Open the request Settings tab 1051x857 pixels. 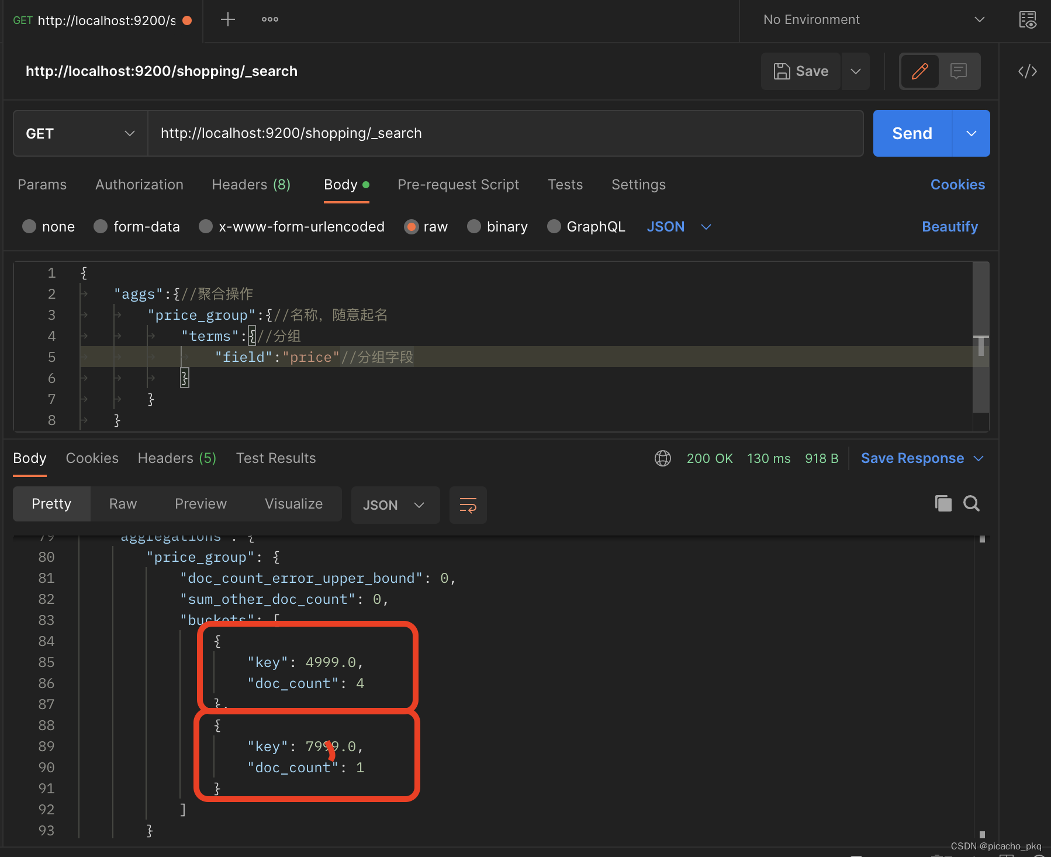[x=638, y=185]
